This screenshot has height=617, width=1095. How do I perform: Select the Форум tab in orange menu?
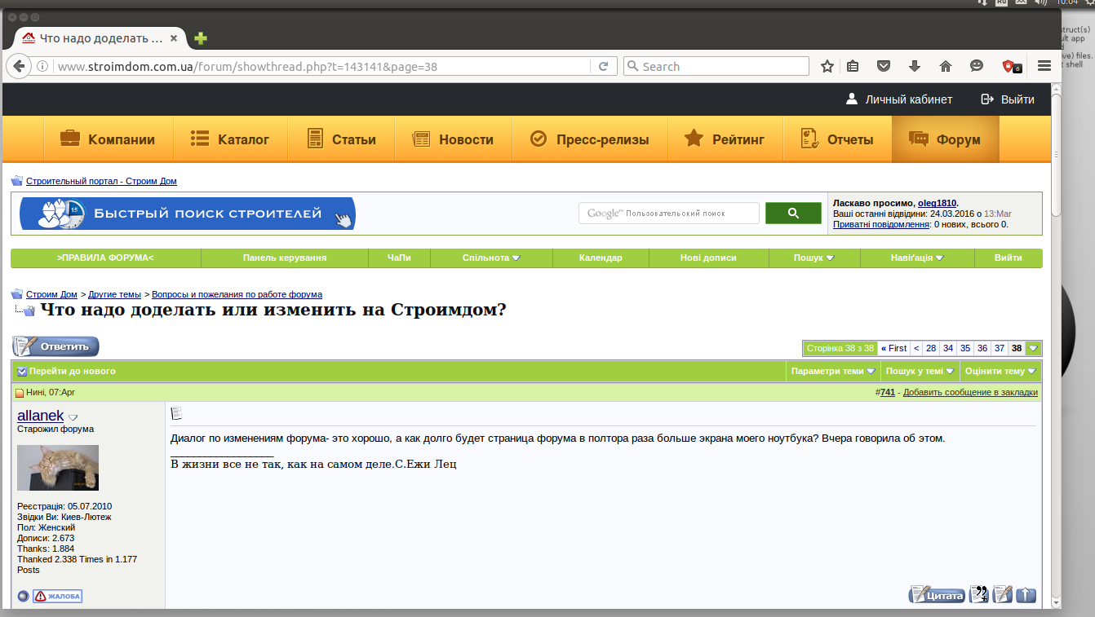coord(946,139)
